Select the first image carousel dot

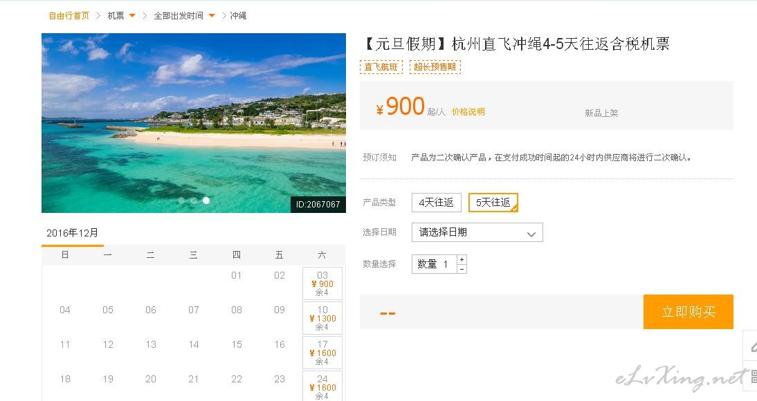pyautogui.click(x=181, y=200)
